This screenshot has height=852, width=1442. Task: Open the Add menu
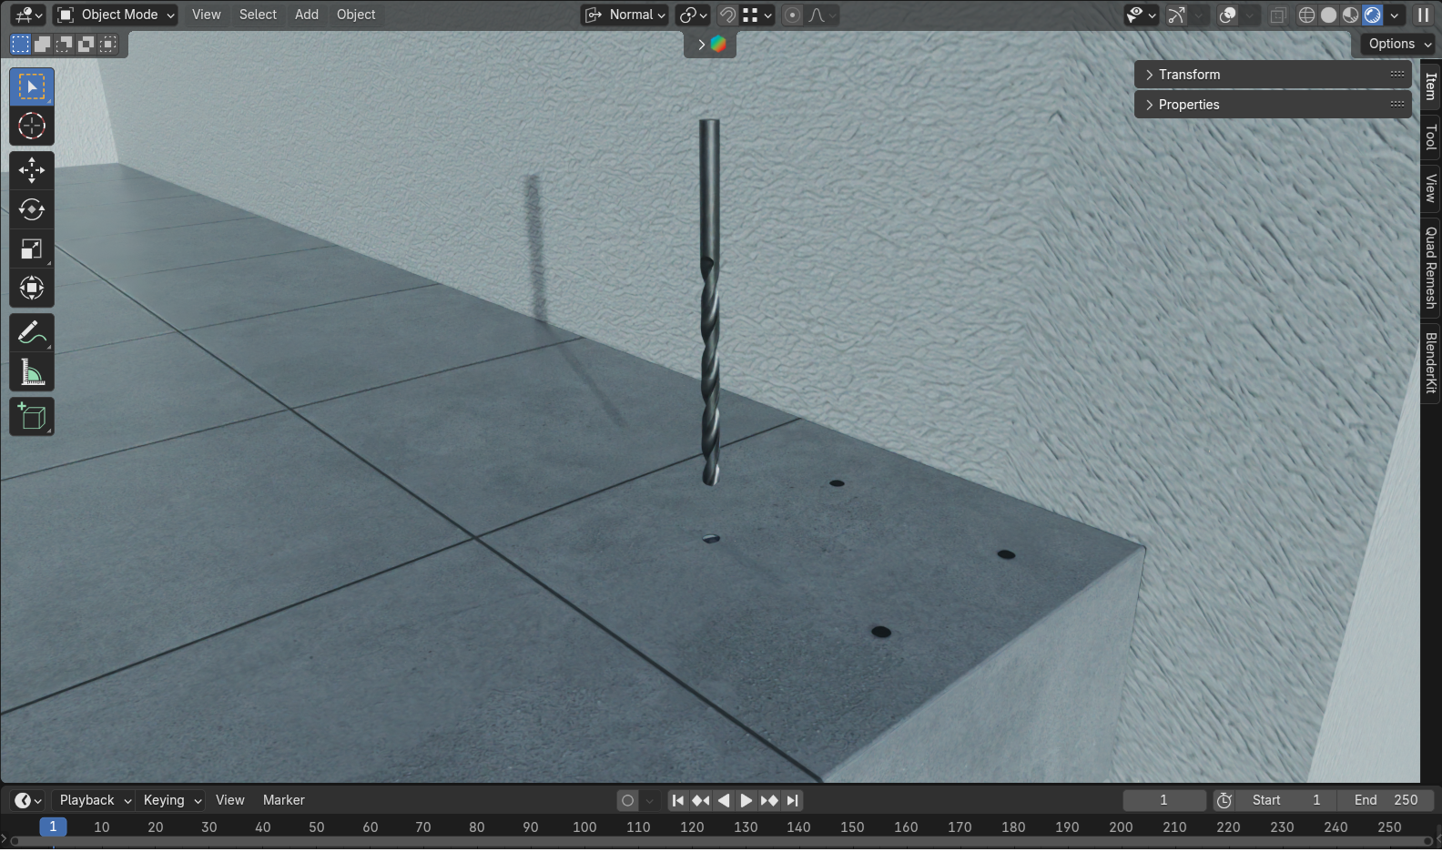[307, 15]
